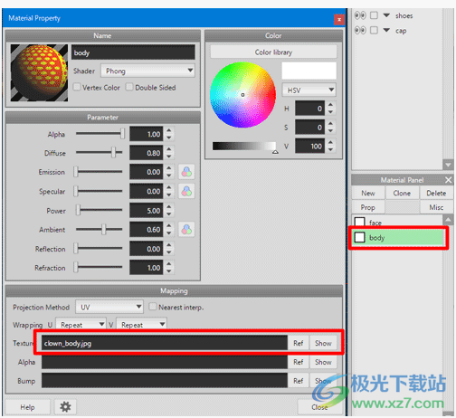The image size is (456, 418).
Task: Click the body material name field
Action: pos(133,52)
